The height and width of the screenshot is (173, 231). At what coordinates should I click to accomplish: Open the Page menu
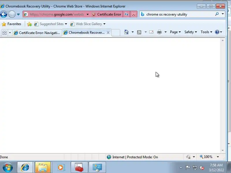pyautogui.click(x=175, y=32)
